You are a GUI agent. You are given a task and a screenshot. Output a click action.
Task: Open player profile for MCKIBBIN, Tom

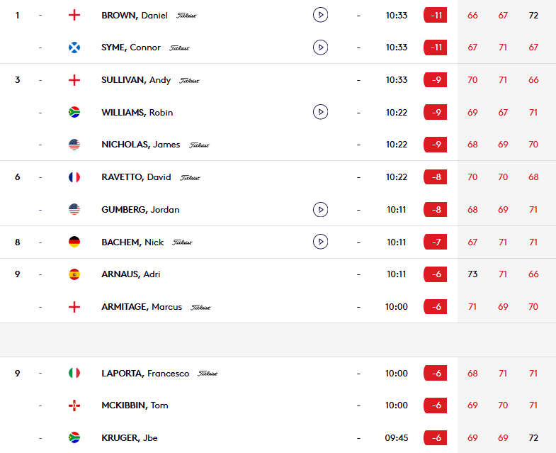[135, 406]
